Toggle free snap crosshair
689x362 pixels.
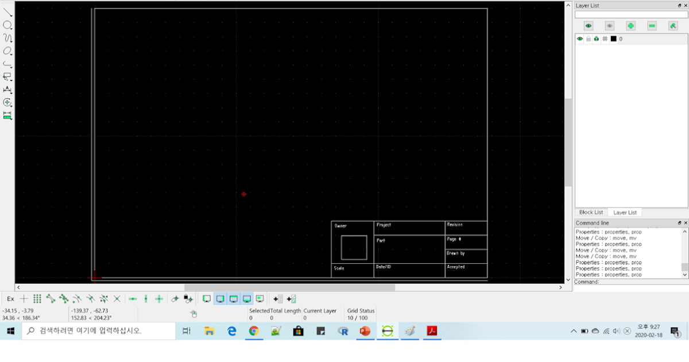click(24, 299)
